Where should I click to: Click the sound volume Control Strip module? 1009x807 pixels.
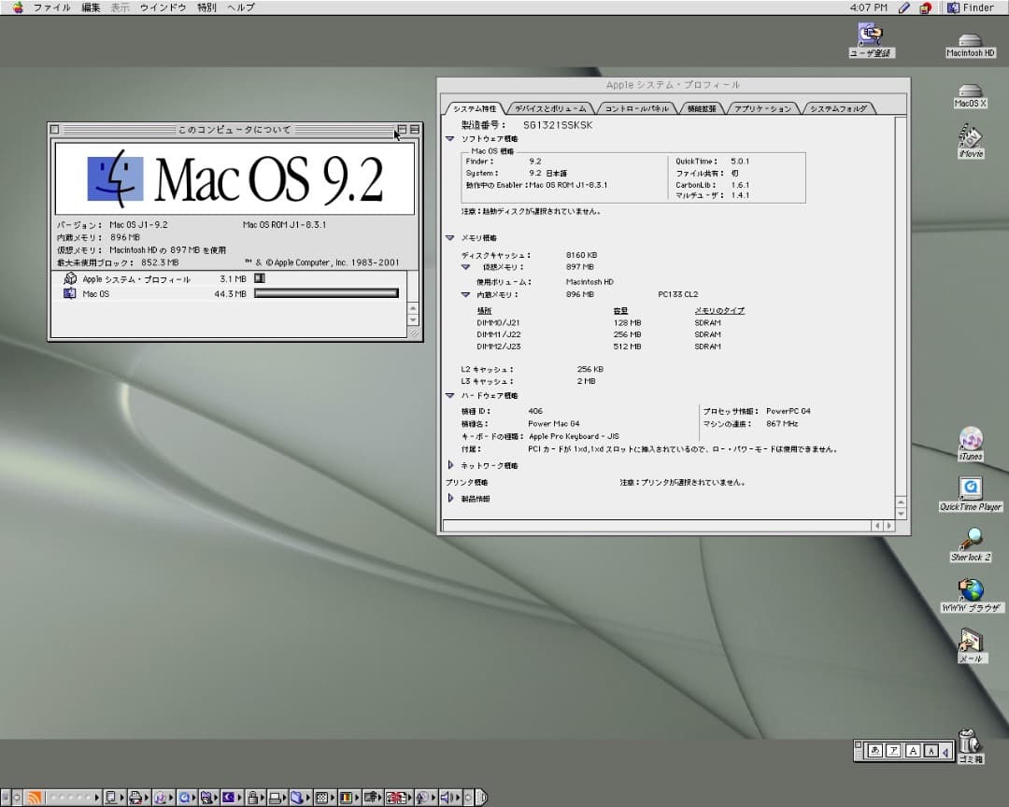click(x=446, y=797)
